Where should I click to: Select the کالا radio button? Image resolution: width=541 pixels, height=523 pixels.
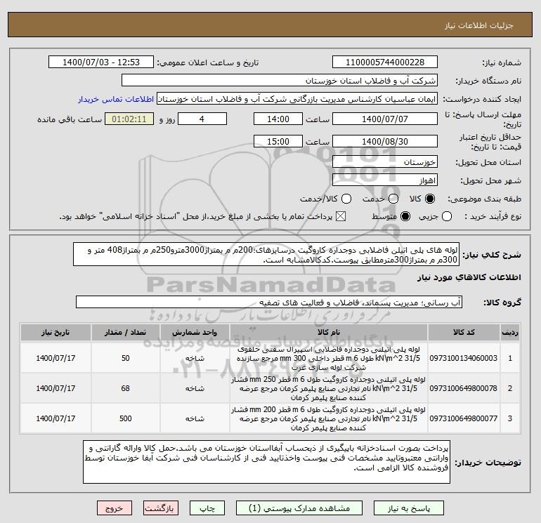pos(430,199)
